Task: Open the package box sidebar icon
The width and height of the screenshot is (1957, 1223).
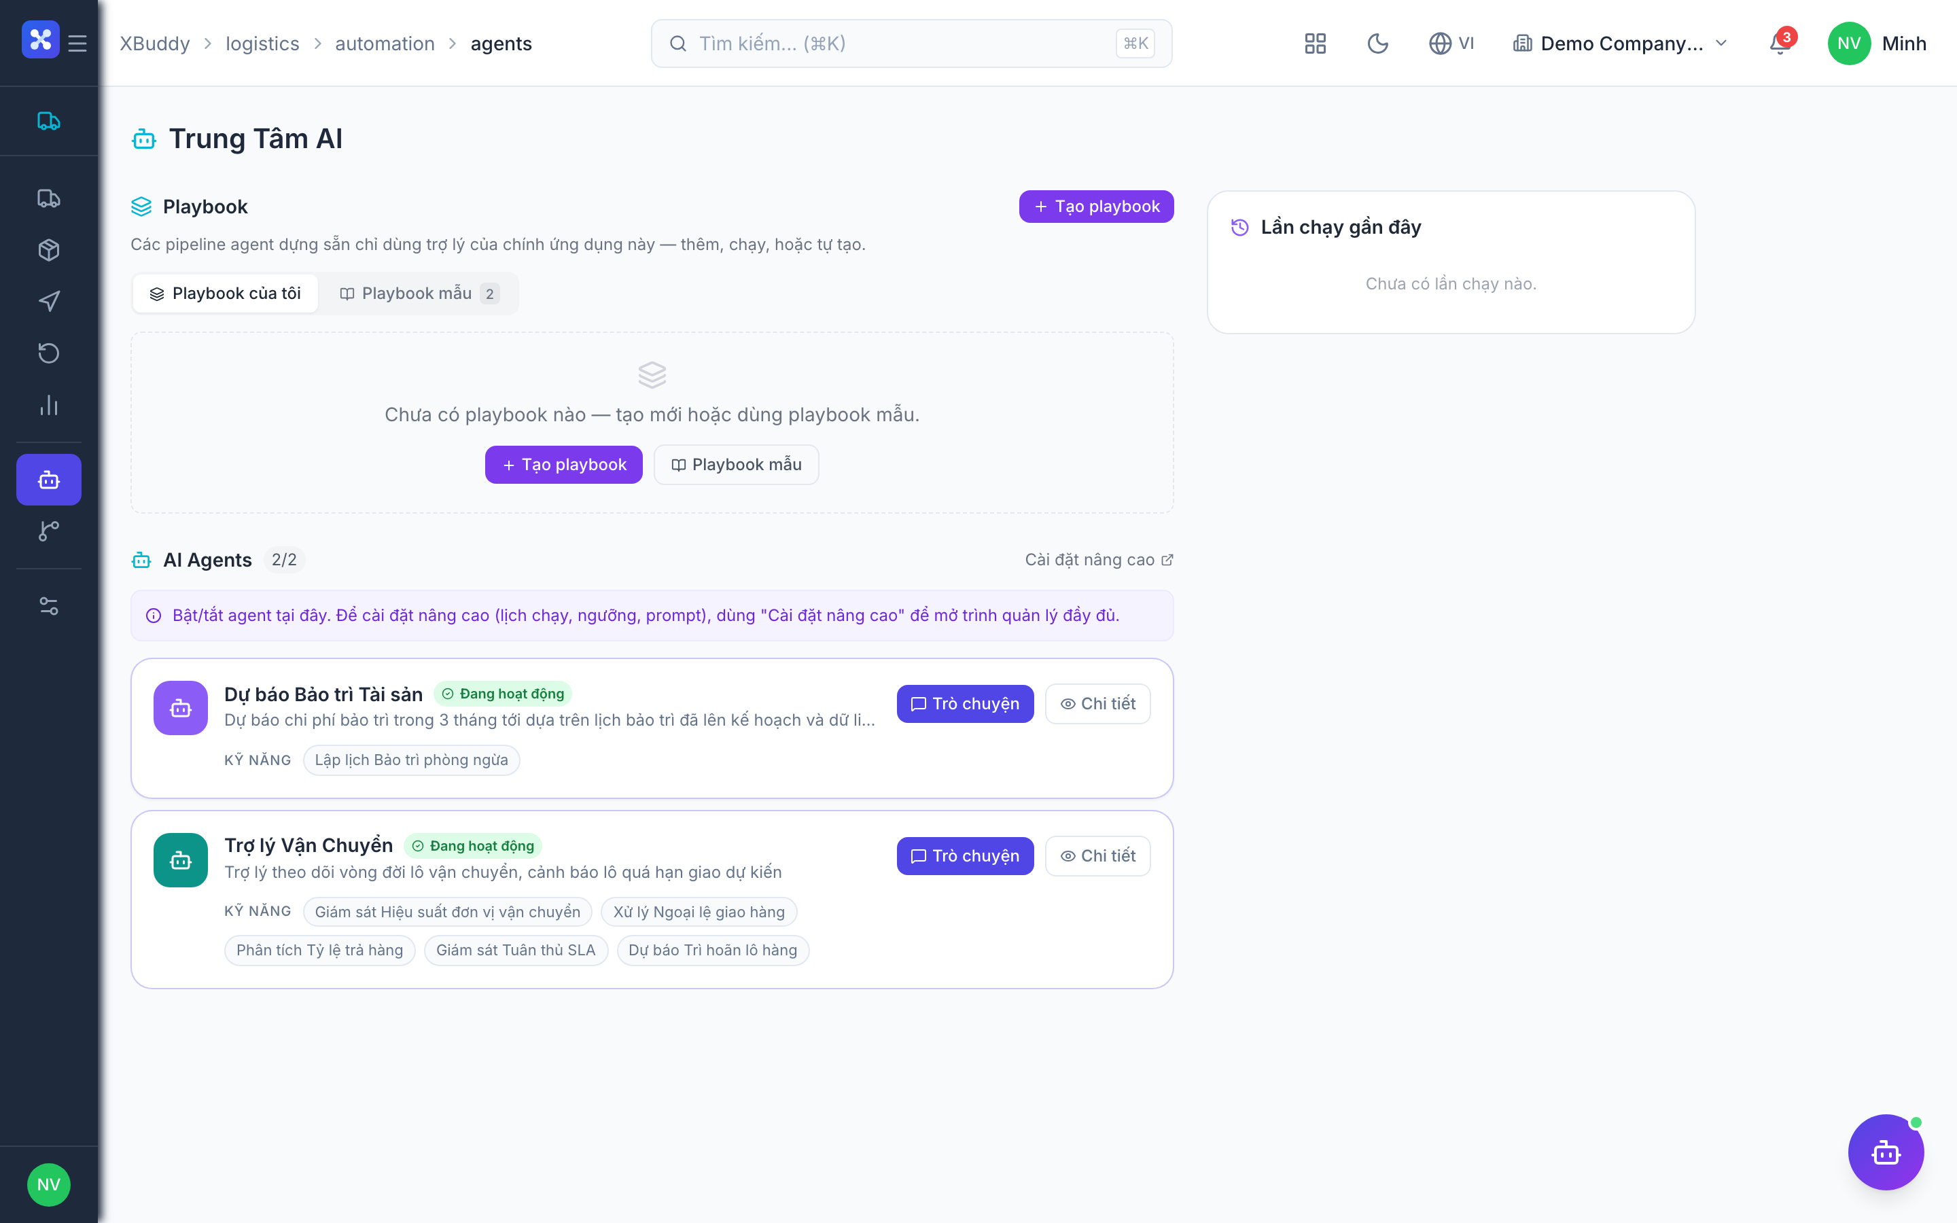Action: click(x=48, y=250)
